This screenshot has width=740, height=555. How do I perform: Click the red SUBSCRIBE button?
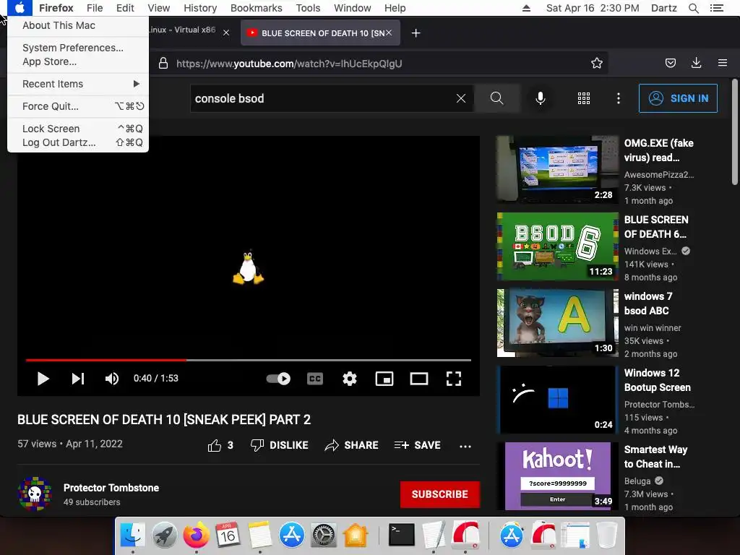(440, 494)
